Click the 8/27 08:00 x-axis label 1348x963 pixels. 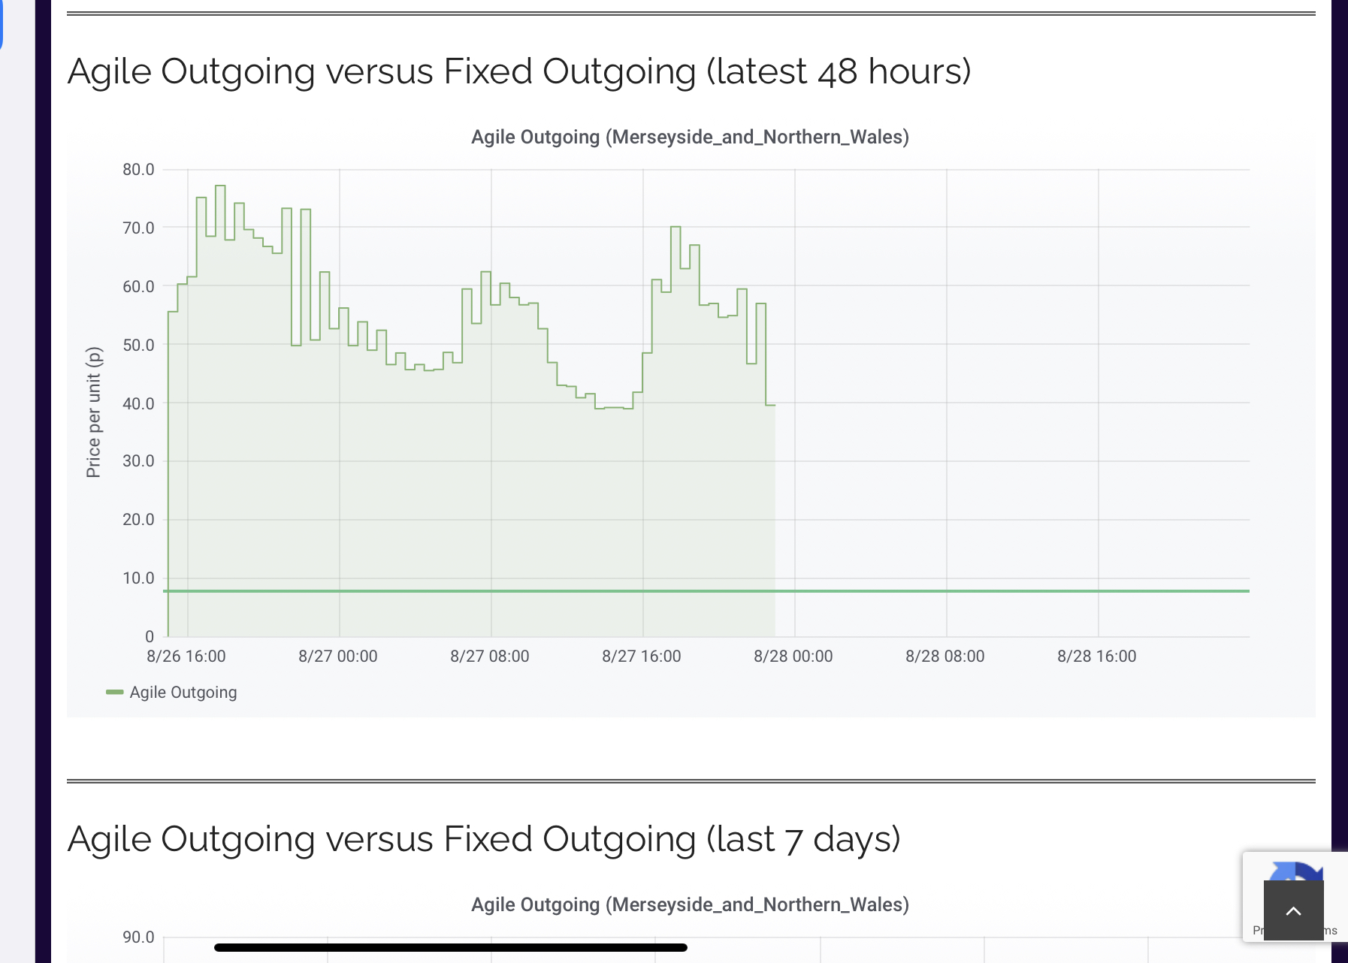489,656
